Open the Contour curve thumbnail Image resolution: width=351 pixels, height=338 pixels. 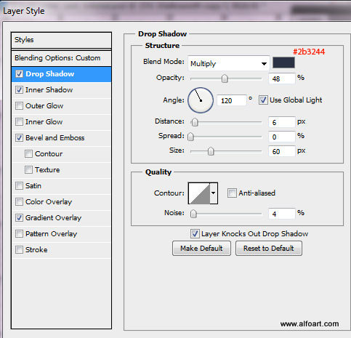click(199, 193)
